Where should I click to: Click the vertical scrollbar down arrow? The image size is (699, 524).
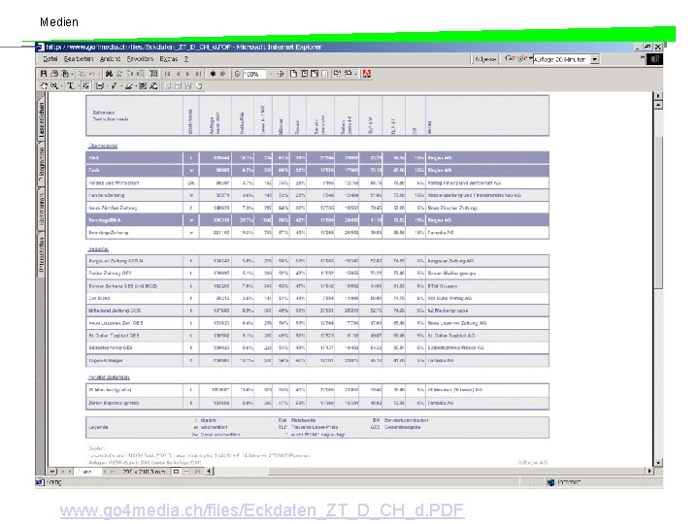pyautogui.click(x=658, y=463)
